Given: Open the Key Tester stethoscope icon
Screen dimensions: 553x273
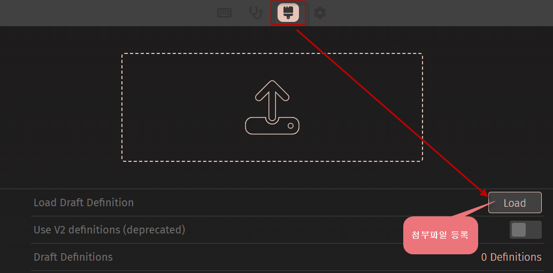Looking at the screenshot, I should click(x=256, y=13).
